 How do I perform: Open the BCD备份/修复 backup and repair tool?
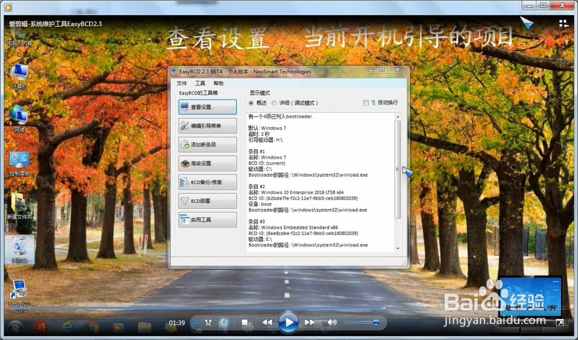[208, 182]
